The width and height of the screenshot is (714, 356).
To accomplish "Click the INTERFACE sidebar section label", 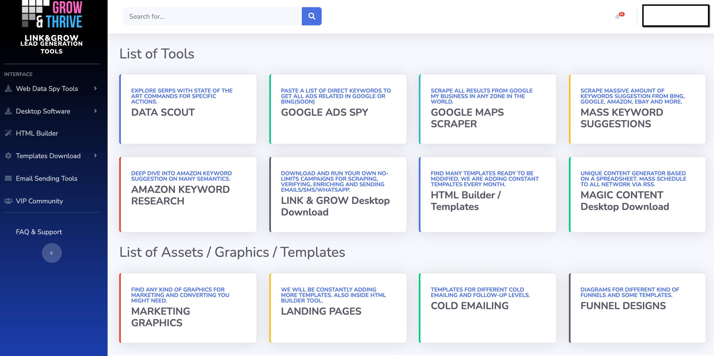I will [x=18, y=74].
